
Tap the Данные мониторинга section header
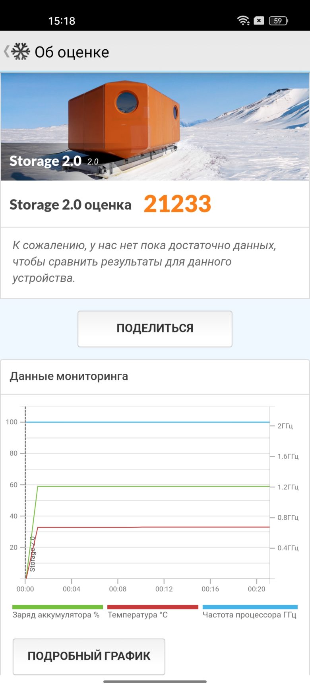(x=69, y=376)
